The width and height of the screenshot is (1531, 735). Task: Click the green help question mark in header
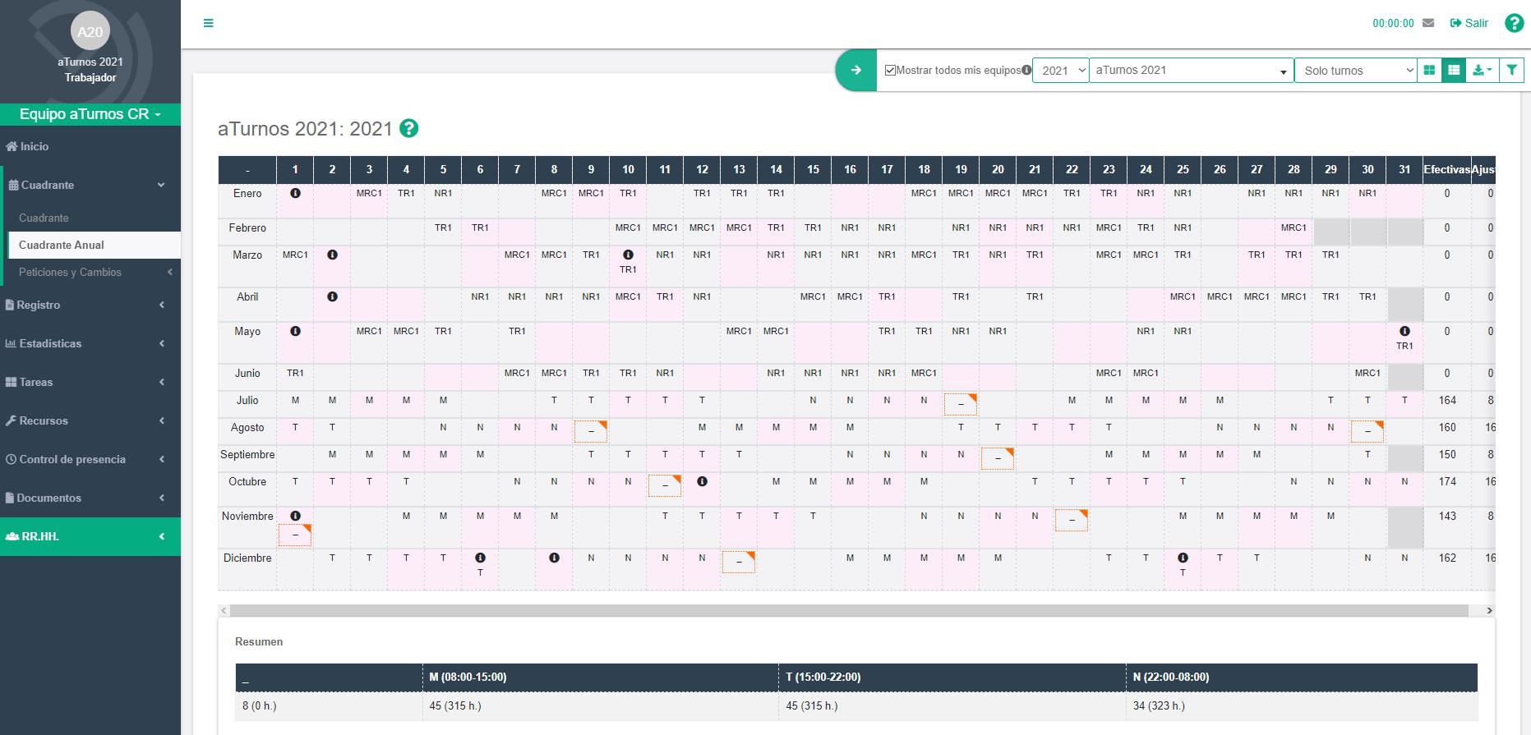point(1514,23)
